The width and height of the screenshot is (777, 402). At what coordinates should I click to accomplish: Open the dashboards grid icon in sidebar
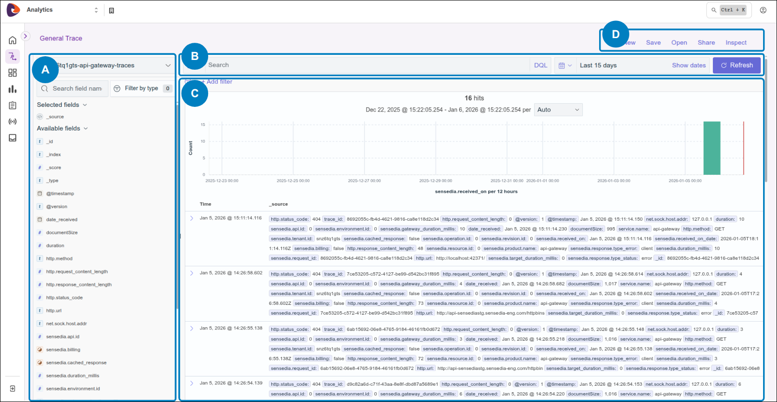13,73
